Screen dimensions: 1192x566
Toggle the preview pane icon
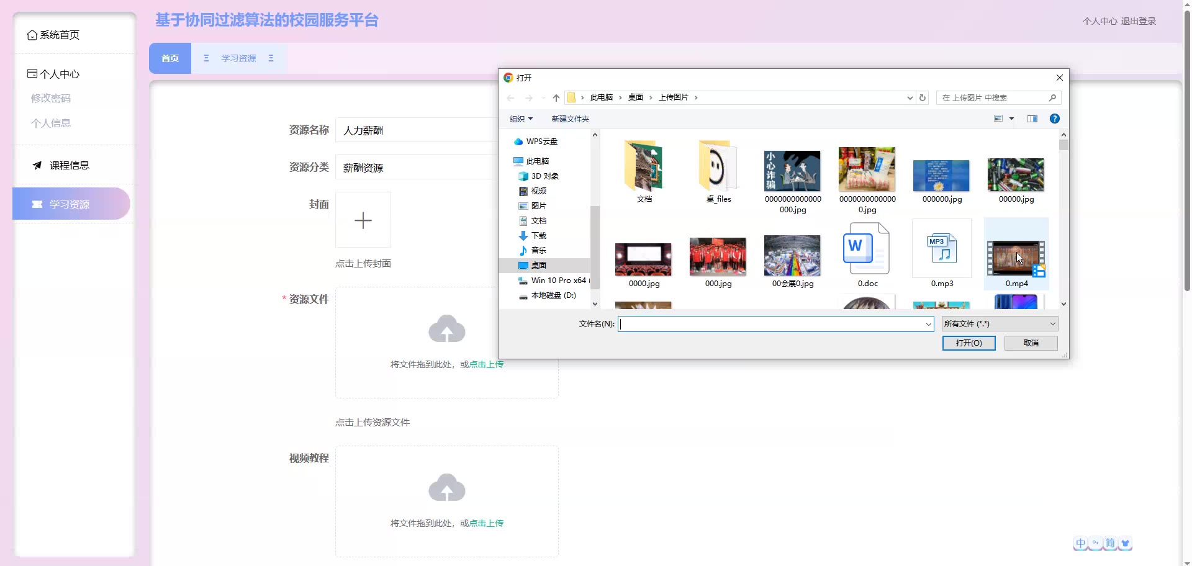[1032, 119]
